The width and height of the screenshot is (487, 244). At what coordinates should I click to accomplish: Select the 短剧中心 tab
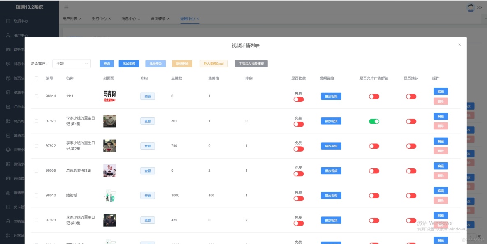point(187,18)
